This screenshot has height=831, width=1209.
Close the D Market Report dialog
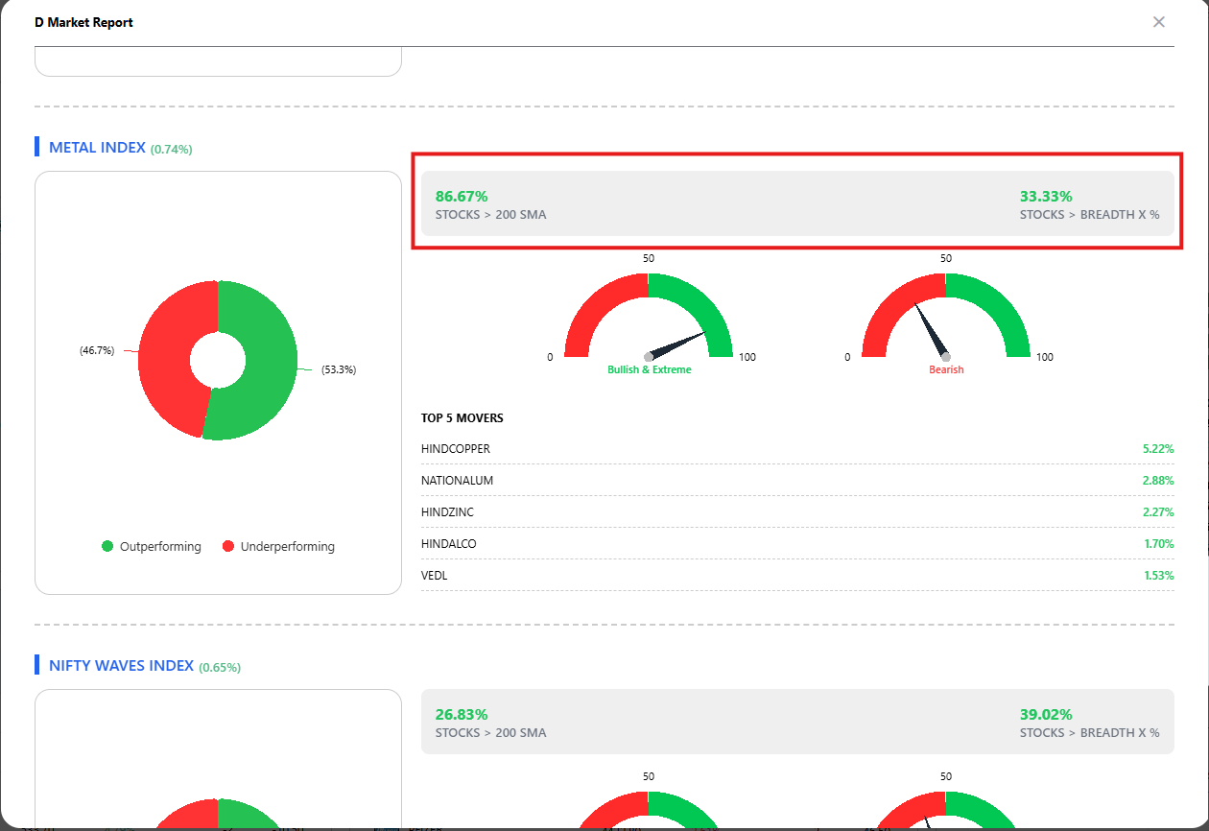pos(1159,22)
